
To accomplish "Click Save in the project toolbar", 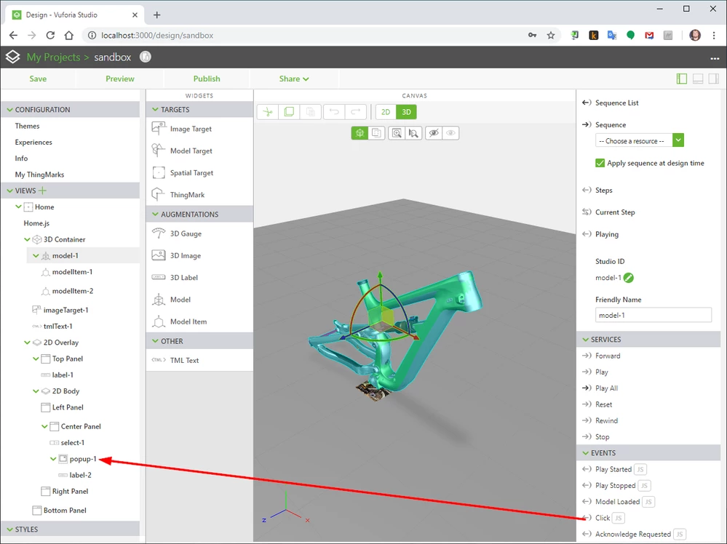I will [x=38, y=79].
